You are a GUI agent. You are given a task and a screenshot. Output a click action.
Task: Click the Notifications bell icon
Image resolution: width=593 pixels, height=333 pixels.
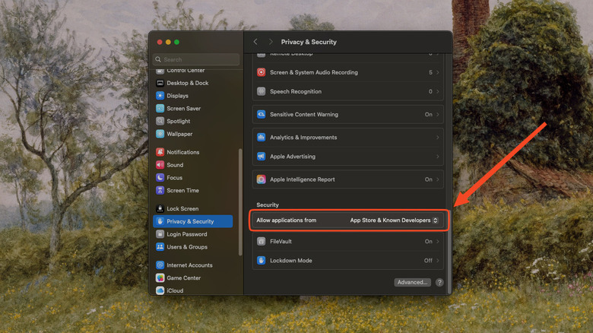160,152
